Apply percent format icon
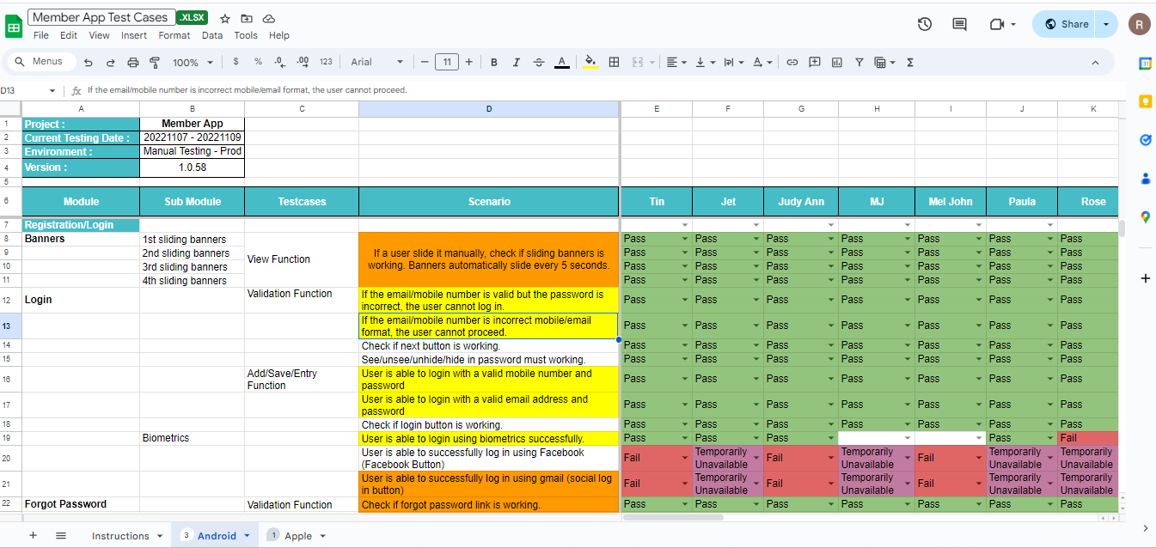 (258, 62)
